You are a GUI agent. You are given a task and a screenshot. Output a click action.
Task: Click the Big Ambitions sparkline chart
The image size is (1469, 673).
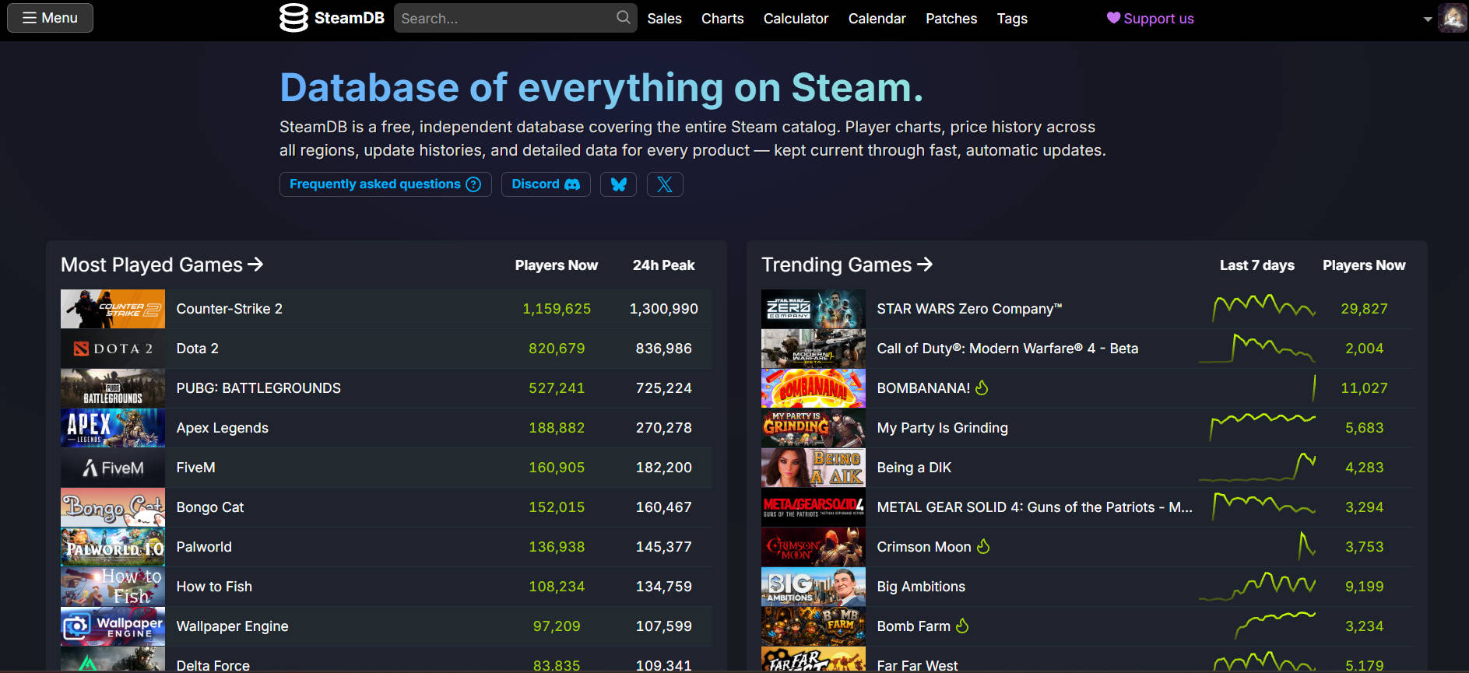pyautogui.click(x=1257, y=586)
